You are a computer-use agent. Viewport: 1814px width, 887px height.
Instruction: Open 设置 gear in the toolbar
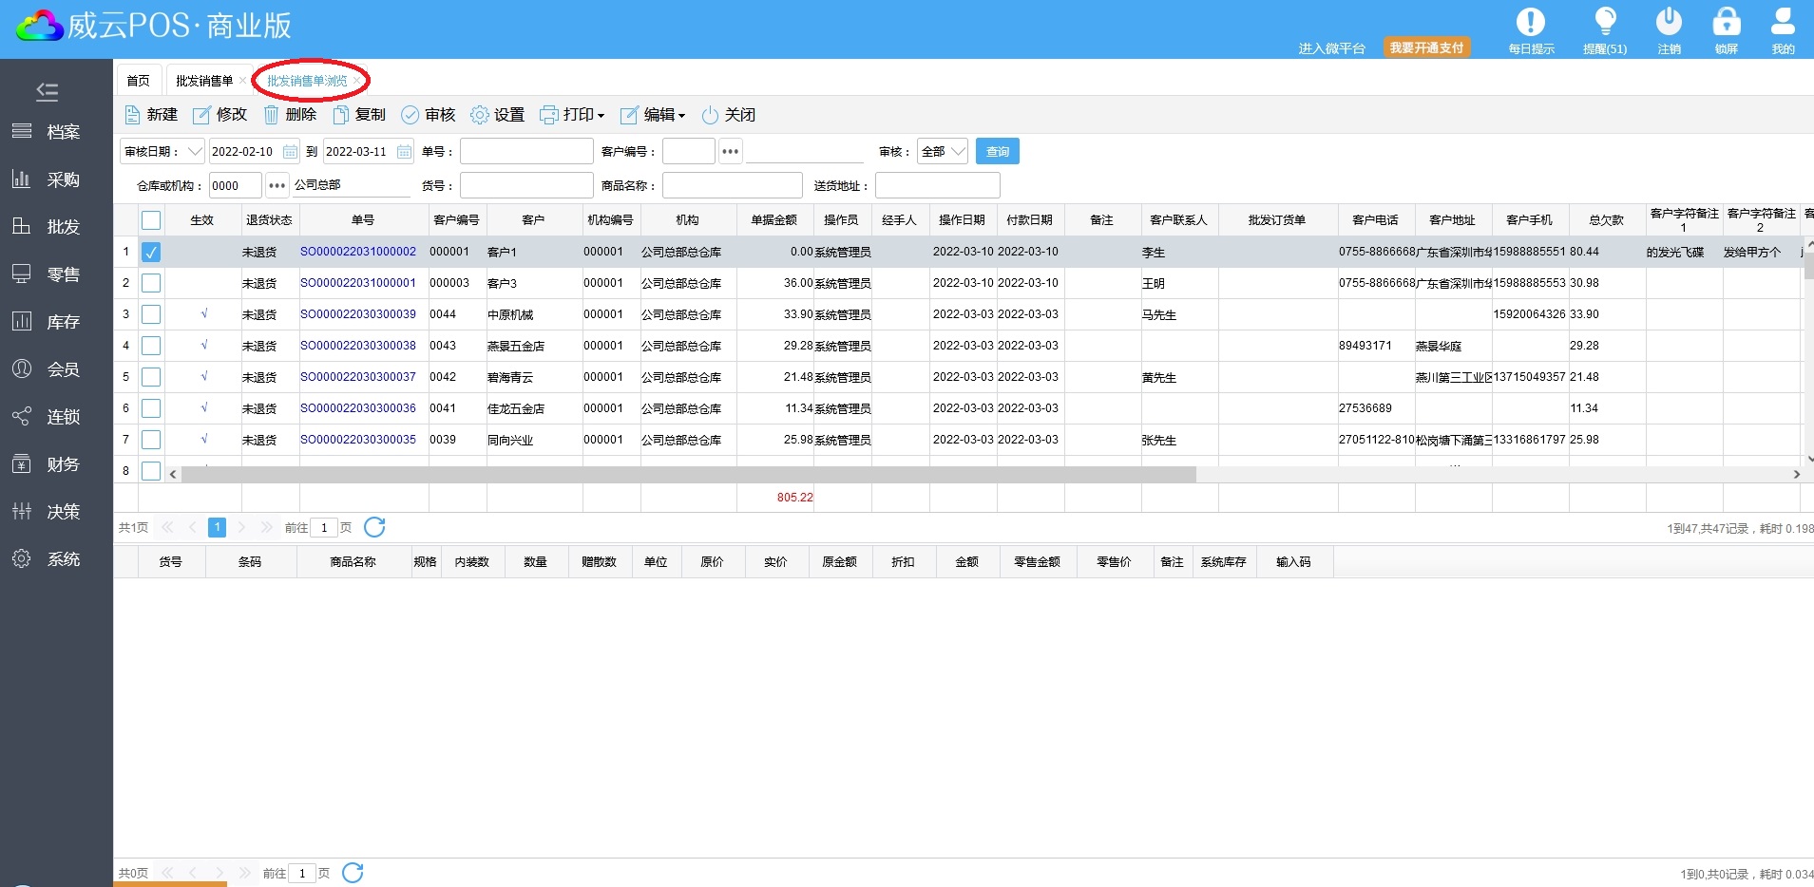point(479,115)
